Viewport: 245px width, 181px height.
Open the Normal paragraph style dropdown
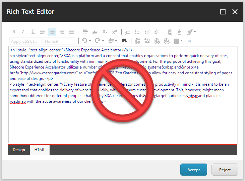pos(59,41)
